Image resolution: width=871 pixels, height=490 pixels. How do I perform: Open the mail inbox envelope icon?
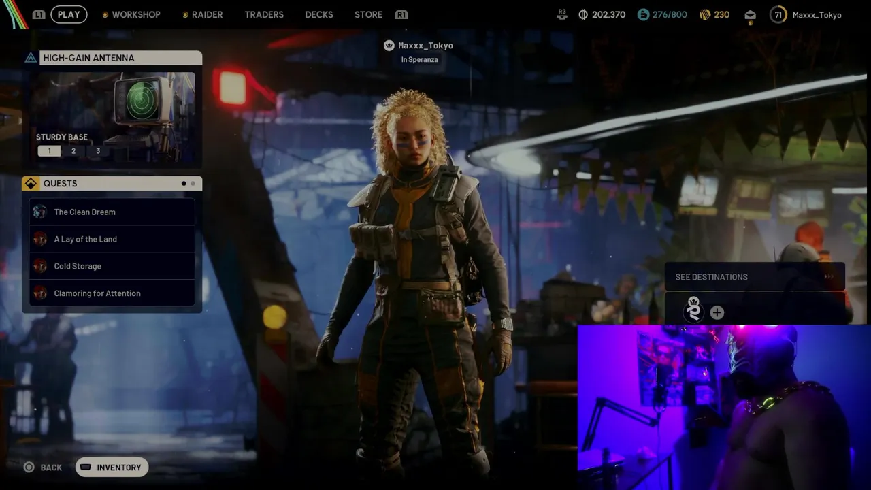pos(750,15)
